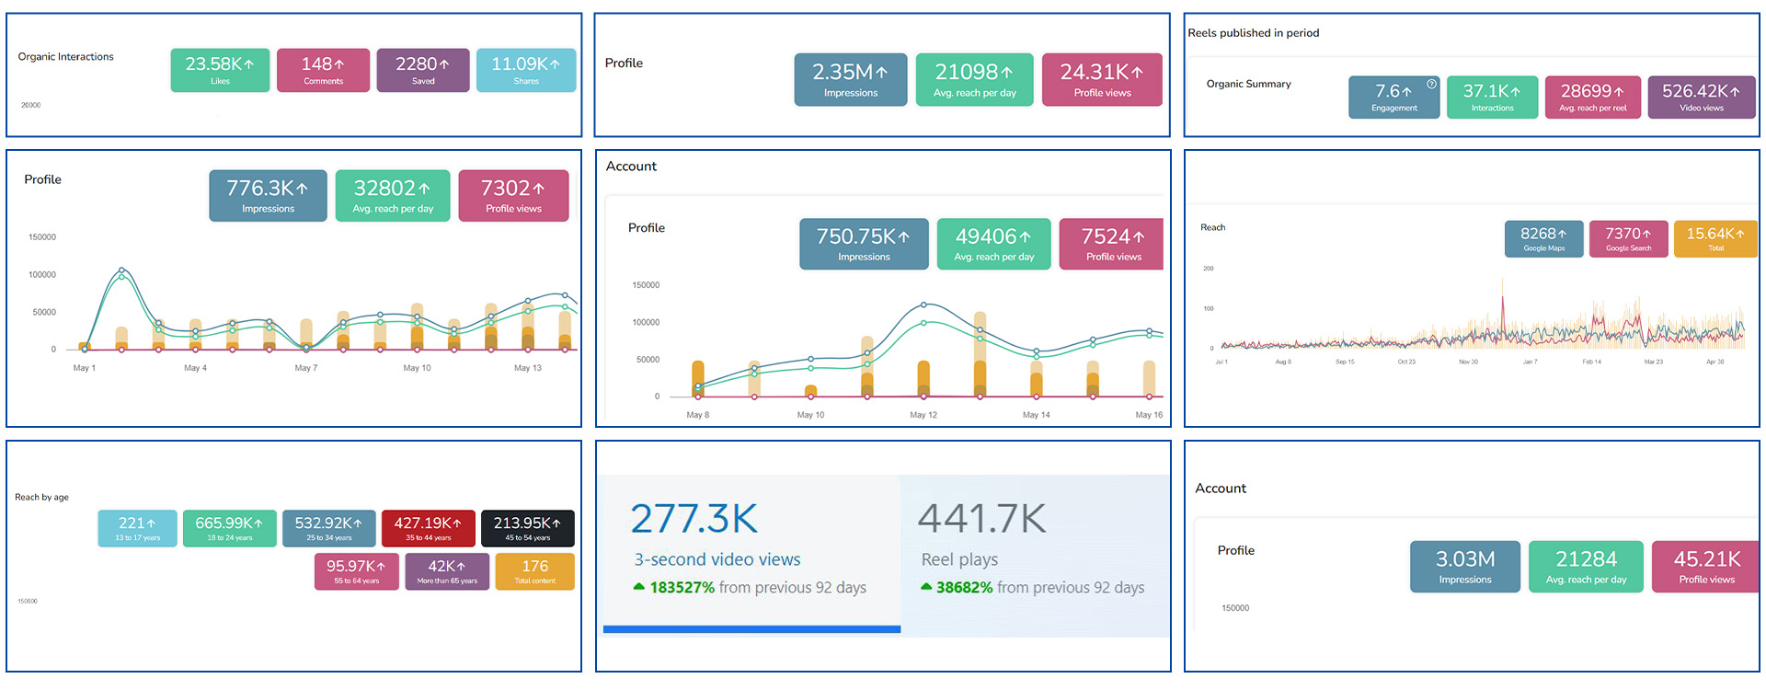Click the 532.92K card for 25 to 34 years
Image resolution: width=1766 pixels, height=690 pixels.
[x=328, y=528]
